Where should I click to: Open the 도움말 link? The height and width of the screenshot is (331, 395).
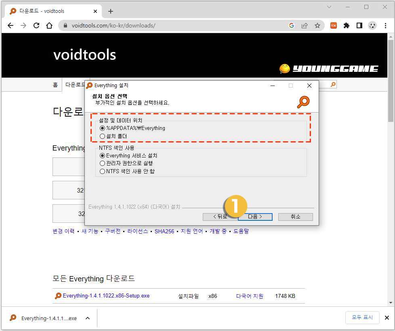(241, 231)
